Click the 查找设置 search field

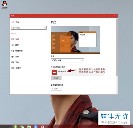click(x=29, y=28)
